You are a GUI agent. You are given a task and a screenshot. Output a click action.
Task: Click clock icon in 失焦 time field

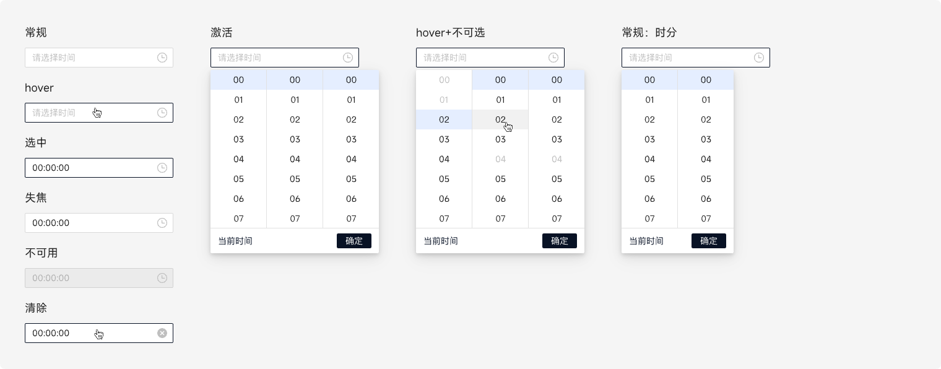(162, 223)
